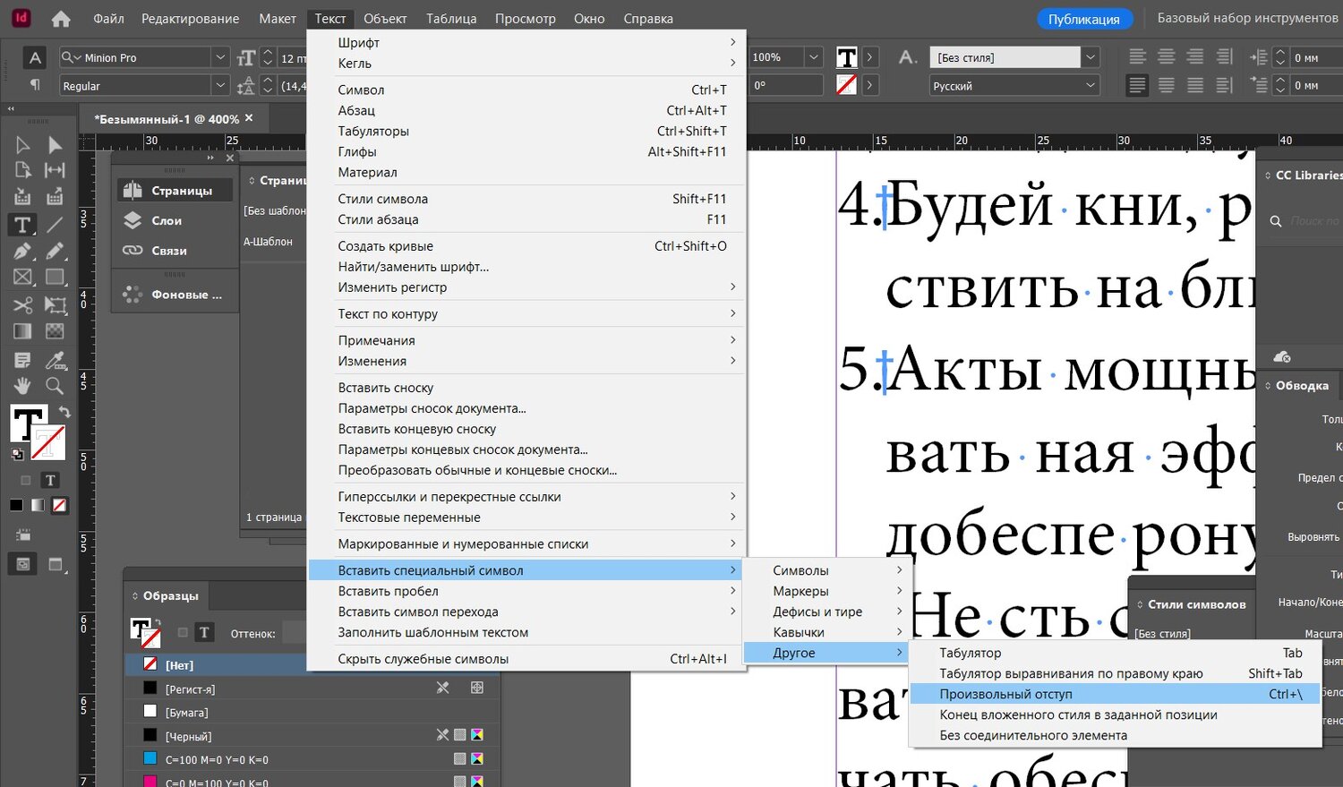Click the Direct Selection arrow tool

55,145
